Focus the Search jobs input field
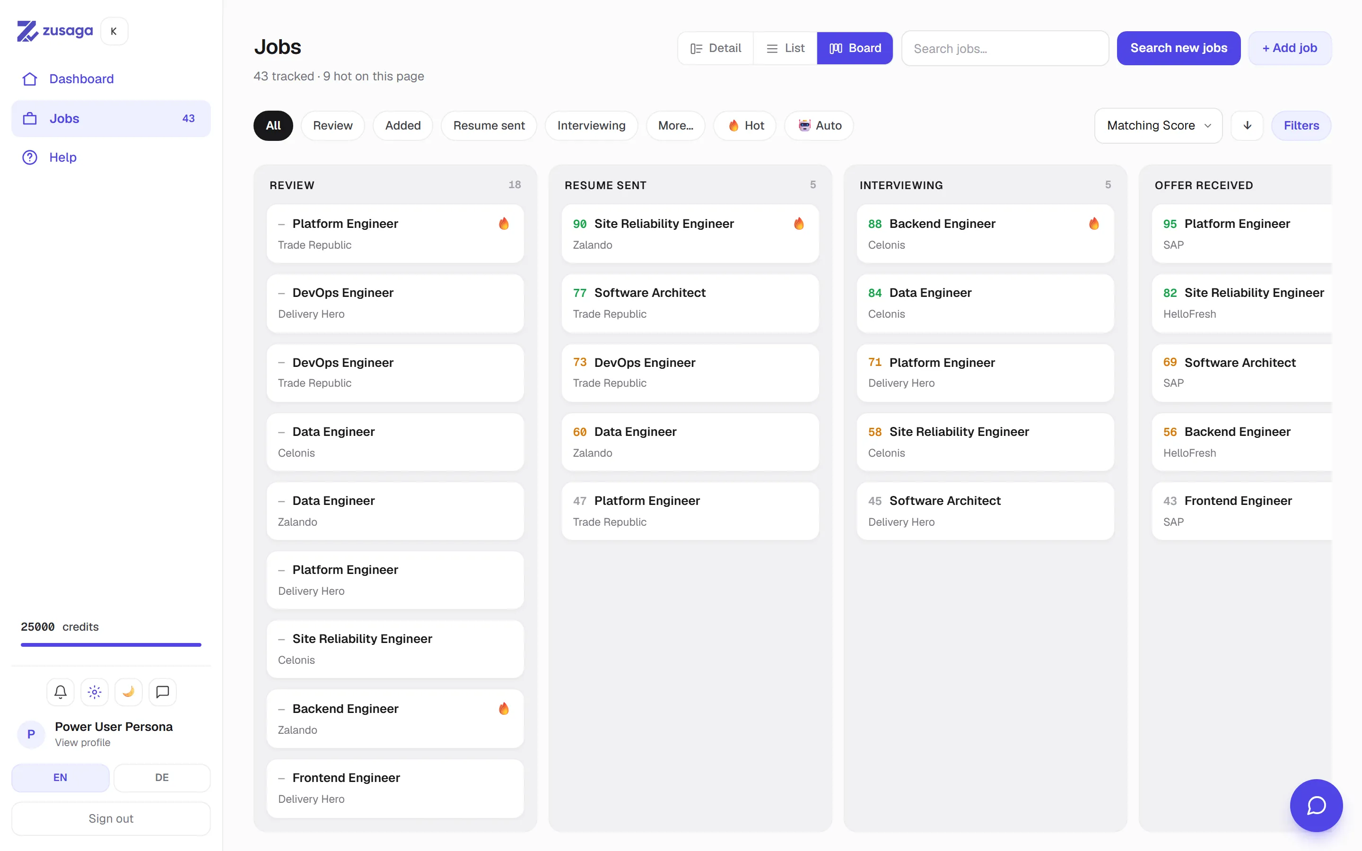 tap(1004, 48)
